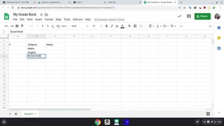Open the File menu

pyautogui.click(x=15, y=20)
